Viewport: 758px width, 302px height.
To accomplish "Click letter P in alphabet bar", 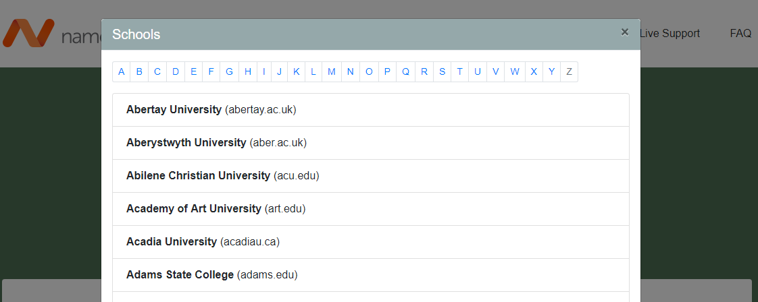I will [x=387, y=71].
